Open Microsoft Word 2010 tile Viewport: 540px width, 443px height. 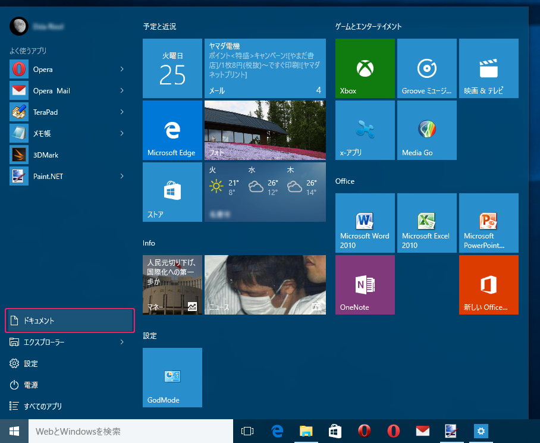click(x=365, y=223)
